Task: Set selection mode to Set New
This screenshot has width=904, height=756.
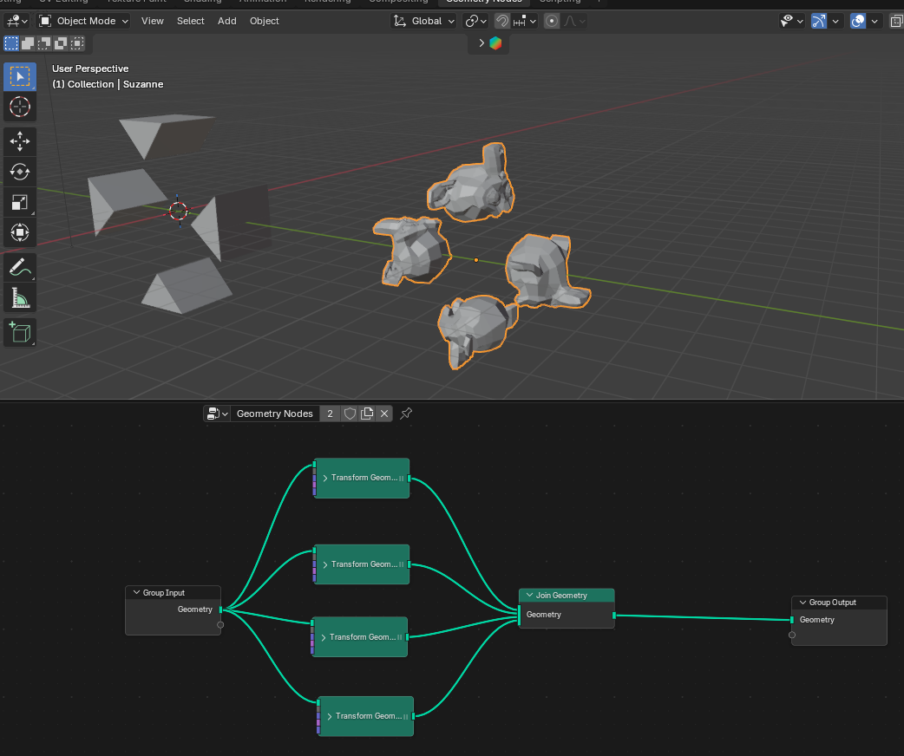Action: pyautogui.click(x=11, y=43)
